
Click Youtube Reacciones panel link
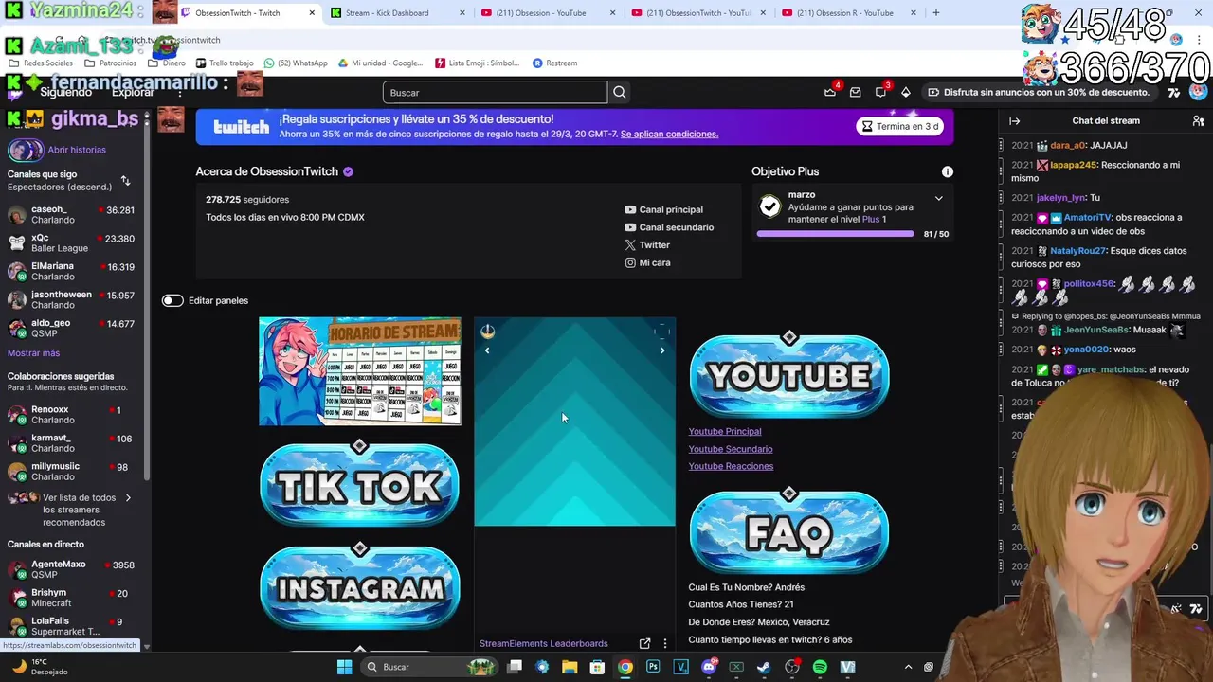point(731,466)
